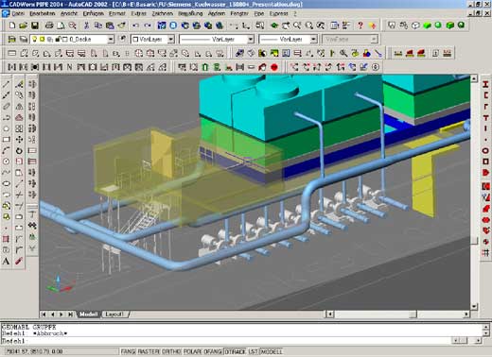Viewport: 492px width, 357px height.
Task: Click the Undo arrow icon
Action: click(x=136, y=25)
